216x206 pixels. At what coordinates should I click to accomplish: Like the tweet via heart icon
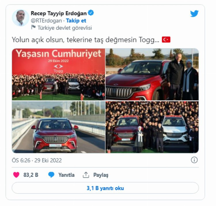(16, 175)
